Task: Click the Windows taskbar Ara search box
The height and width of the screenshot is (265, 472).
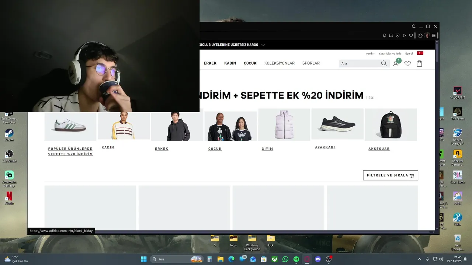Action: (177, 259)
